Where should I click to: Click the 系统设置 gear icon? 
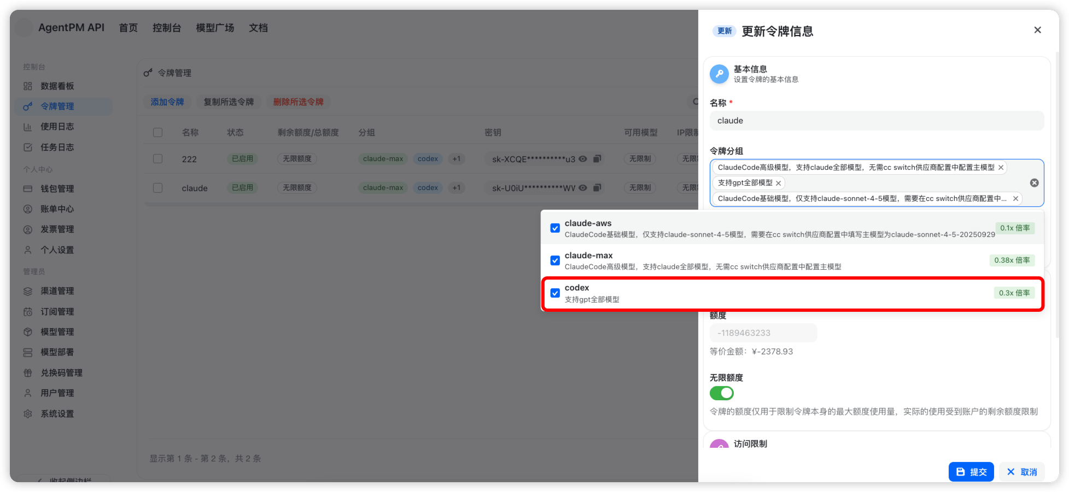coord(27,414)
